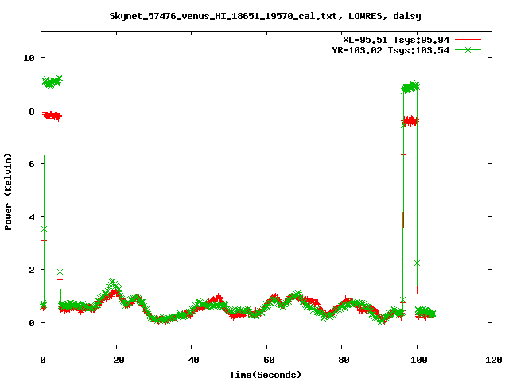Click y-axis tick label 2
The image size is (509, 382).
pyautogui.click(x=32, y=270)
